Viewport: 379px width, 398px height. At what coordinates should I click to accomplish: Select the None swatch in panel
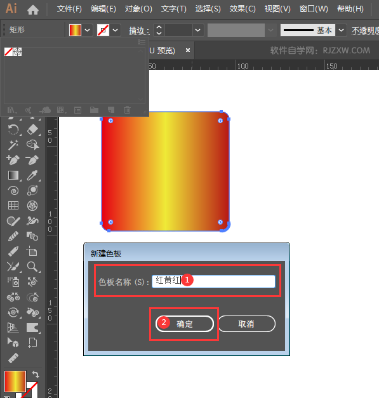pyautogui.click(x=8, y=52)
